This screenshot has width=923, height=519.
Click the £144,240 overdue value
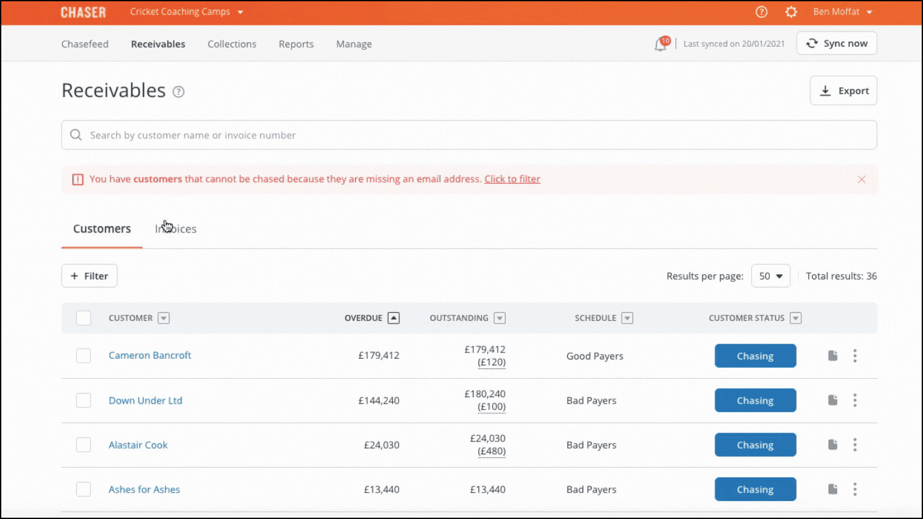379,400
